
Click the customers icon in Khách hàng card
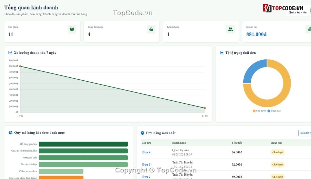point(230,29)
